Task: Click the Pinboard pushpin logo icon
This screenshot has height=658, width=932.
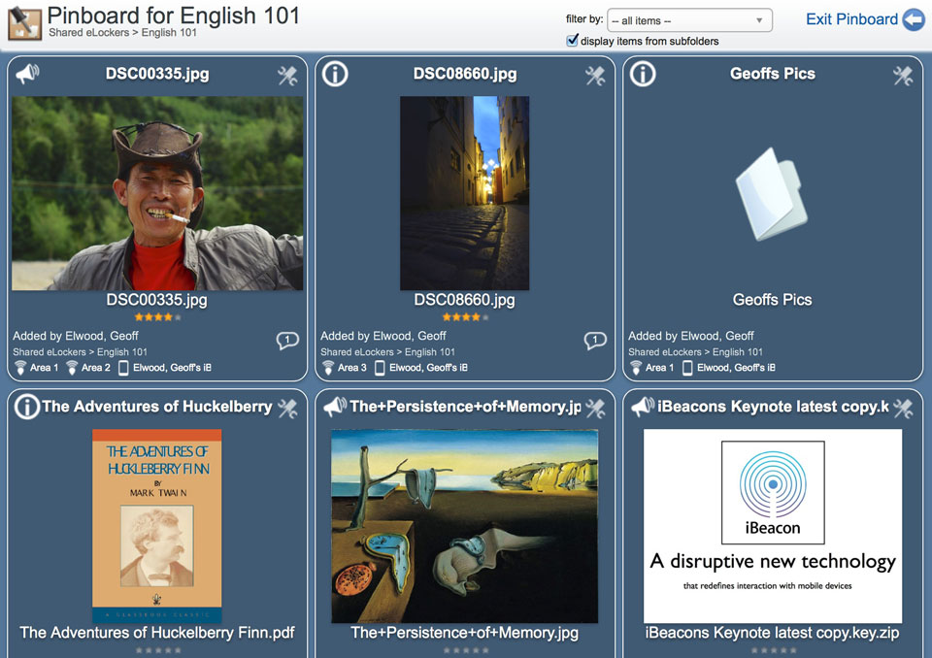Action: tap(24, 22)
